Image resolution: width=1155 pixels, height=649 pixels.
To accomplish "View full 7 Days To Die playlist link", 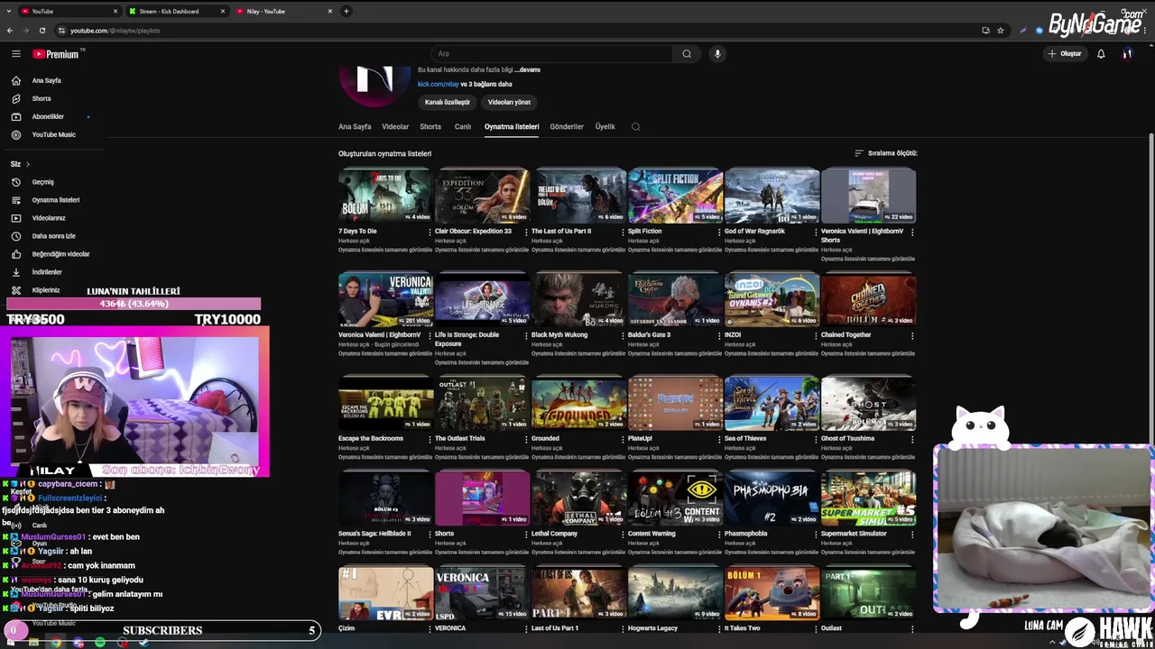I will [x=384, y=251].
